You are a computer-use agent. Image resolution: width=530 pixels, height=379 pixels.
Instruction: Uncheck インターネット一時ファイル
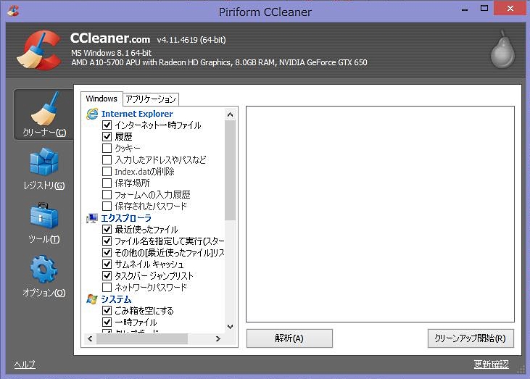[x=107, y=125]
